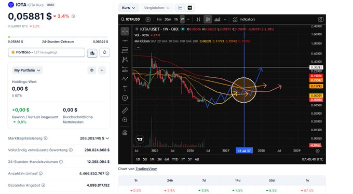Screen dimensions: 353x194
Task: Click the portfolio pie chart icon
Action: pyautogui.click(x=92, y=53)
